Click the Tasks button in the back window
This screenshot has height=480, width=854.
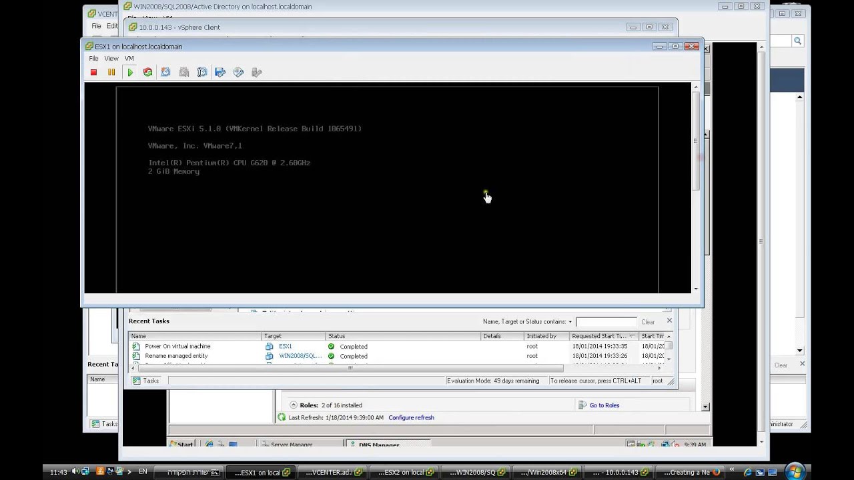[x=105, y=424]
